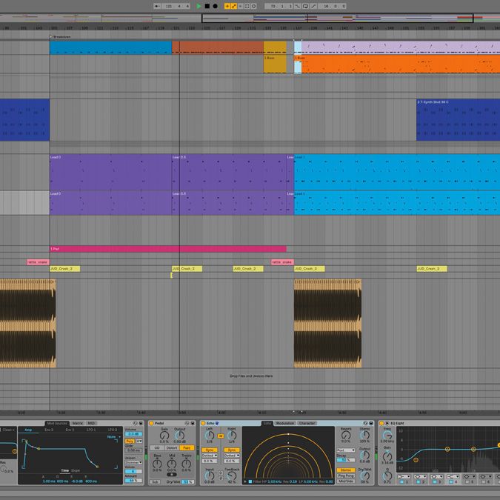Click the Pedal hot-swap preset icon
Viewport: 500px width, 500px height.
click(x=187, y=423)
